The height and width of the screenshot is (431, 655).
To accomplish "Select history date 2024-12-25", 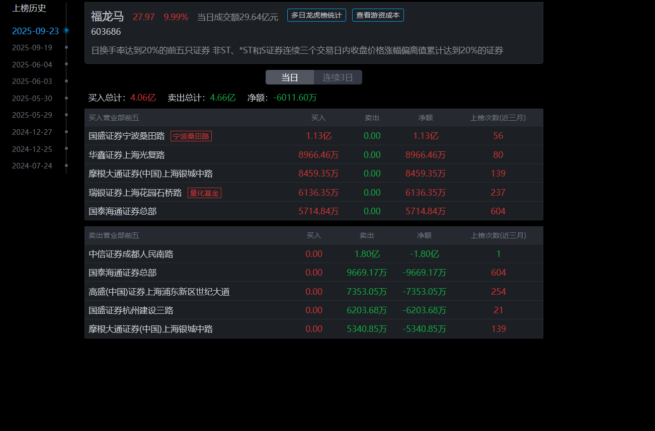I will point(32,149).
